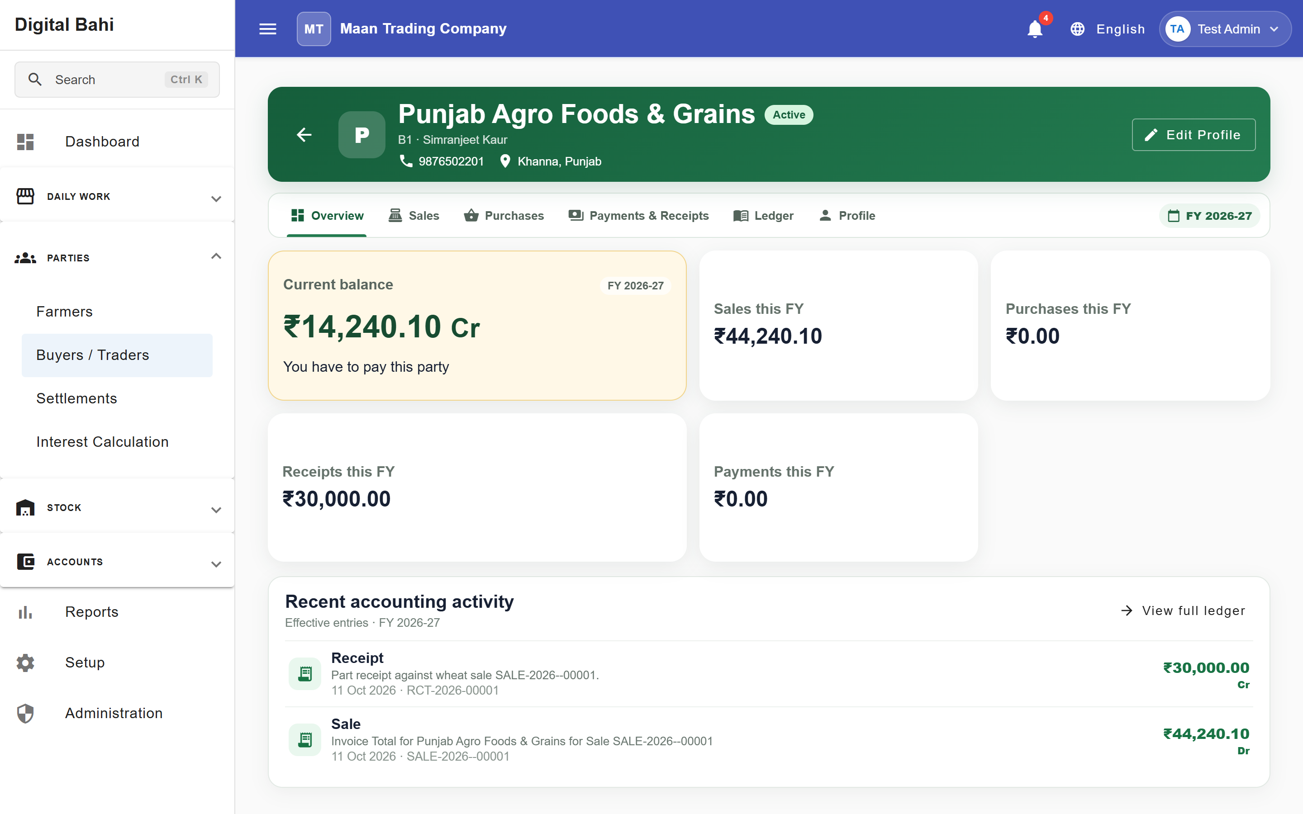Switch to the Ledger tab
This screenshot has height=814, width=1303.
click(764, 216)
